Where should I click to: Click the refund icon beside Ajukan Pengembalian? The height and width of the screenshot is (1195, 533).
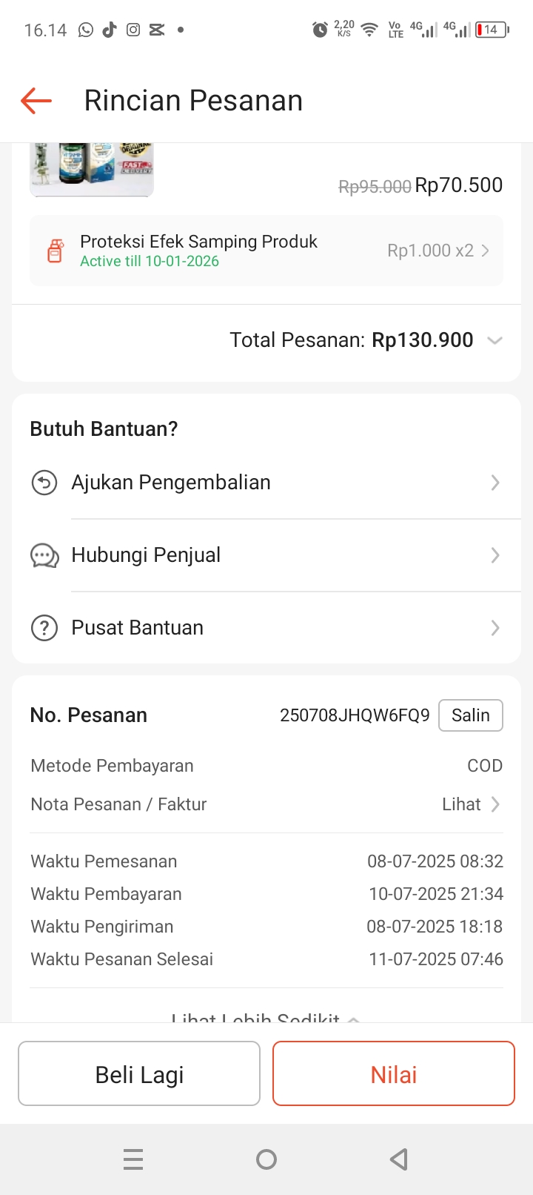[44, 483]
